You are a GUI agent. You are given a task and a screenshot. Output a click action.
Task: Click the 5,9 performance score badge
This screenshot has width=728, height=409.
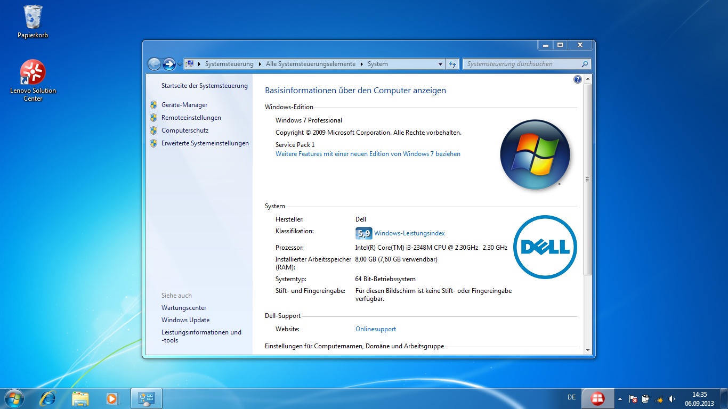[x=363, y=233]
